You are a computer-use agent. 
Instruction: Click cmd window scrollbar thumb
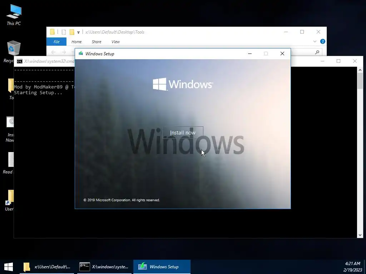tap(360, 81)
